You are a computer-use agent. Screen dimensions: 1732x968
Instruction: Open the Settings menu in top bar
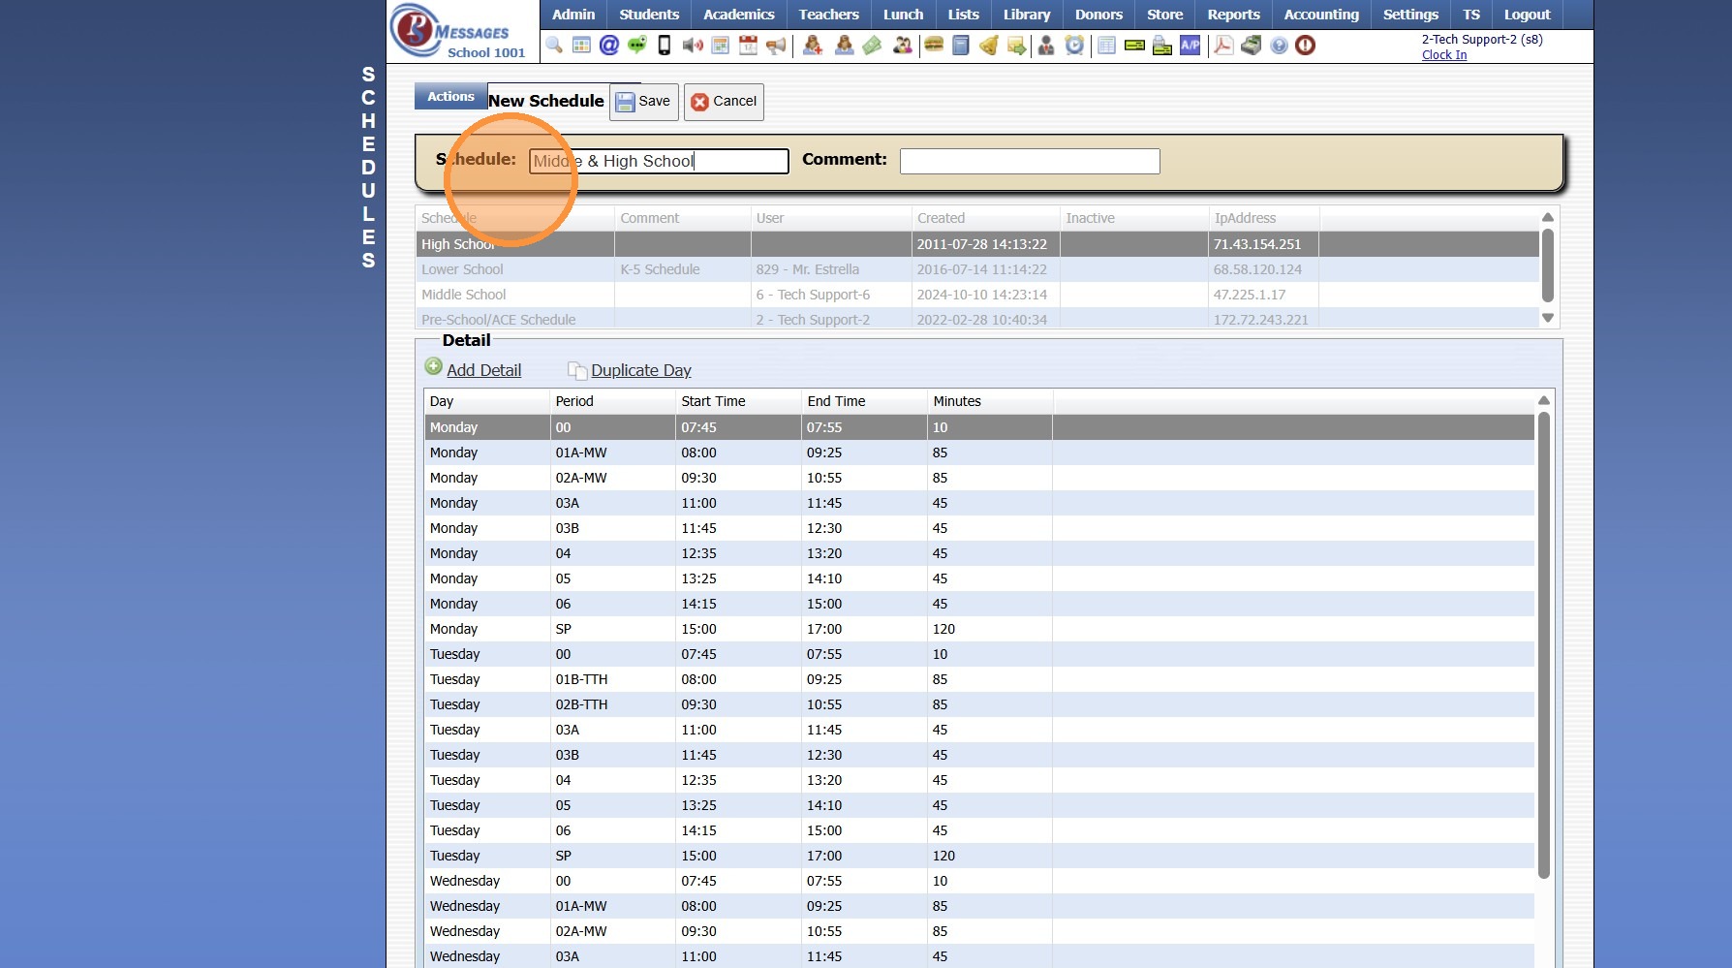click(x=1410, y=15)
